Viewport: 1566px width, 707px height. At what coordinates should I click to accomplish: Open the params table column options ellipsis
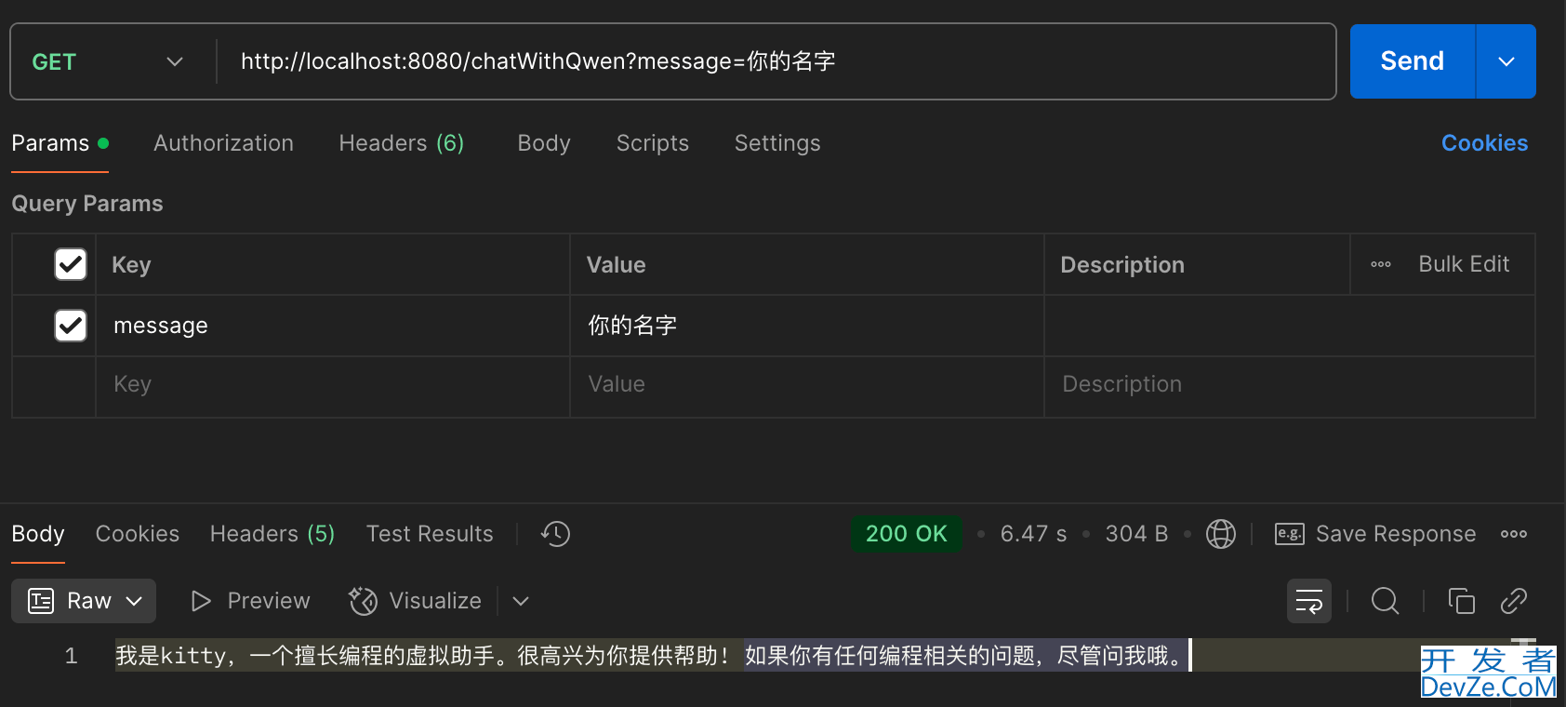pos(1381,264)
